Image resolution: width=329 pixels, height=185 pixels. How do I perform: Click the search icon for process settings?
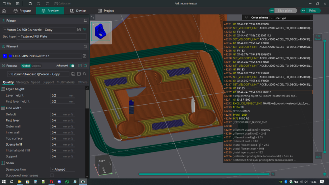85,74
